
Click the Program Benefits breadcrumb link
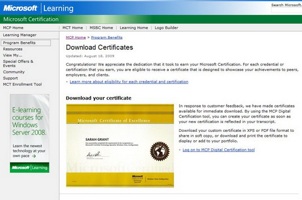point(107,37)
